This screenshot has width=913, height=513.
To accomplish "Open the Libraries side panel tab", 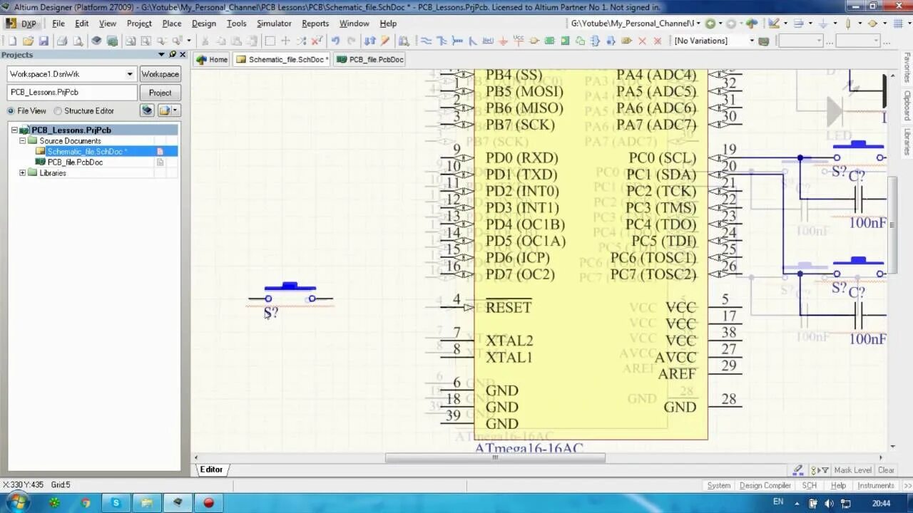I will 907,142.
